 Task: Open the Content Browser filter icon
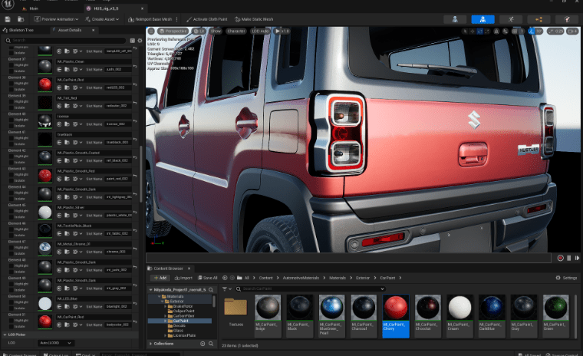pos(225,288)
